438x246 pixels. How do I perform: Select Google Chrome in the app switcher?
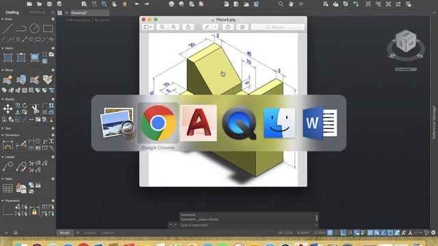pos(158,123)
